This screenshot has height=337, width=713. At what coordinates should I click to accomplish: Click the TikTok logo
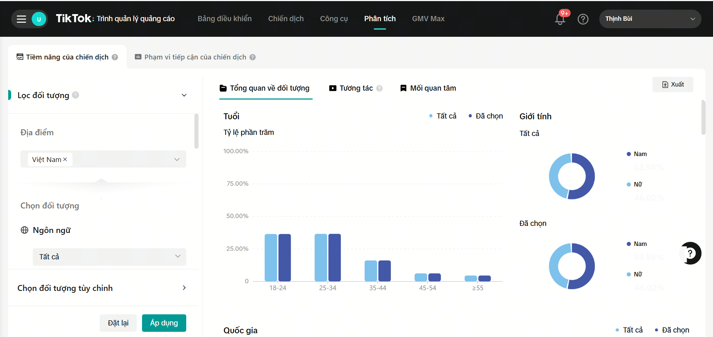pos(74,19)
